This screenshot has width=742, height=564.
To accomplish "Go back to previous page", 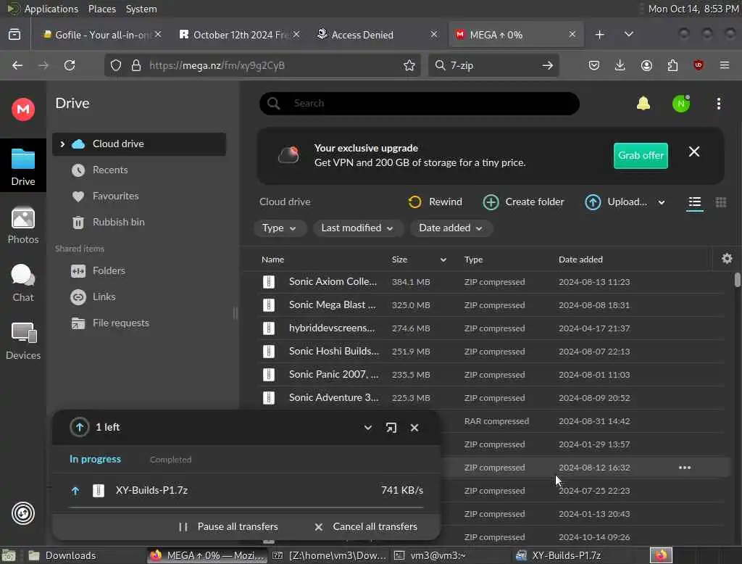I will pos(17,65).
